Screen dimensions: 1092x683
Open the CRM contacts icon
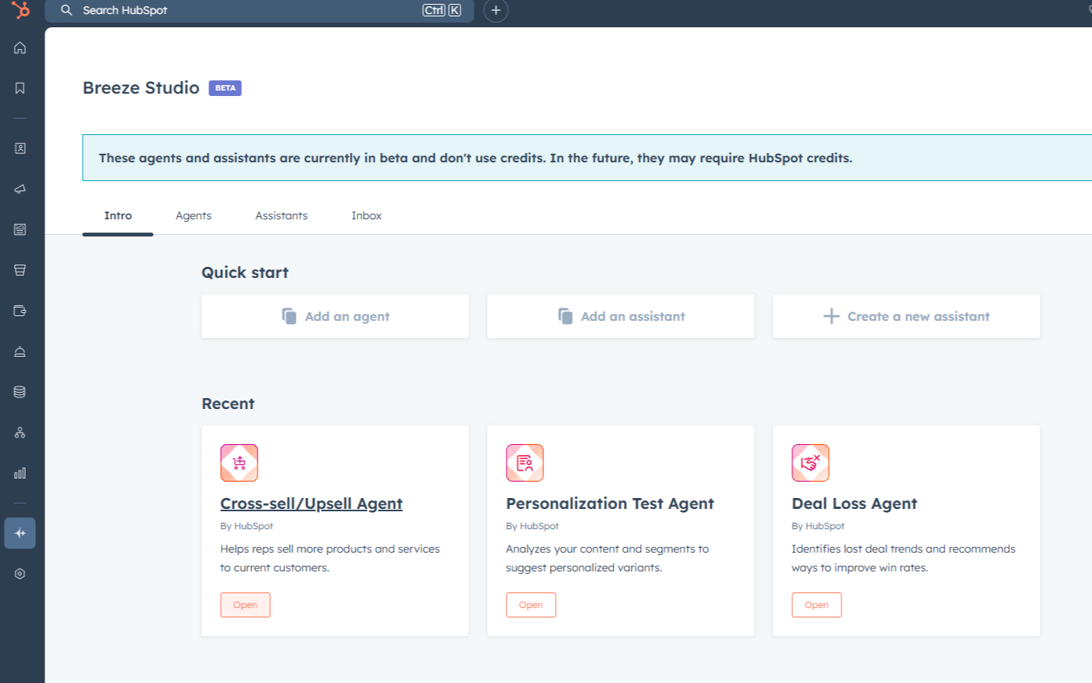20,148
